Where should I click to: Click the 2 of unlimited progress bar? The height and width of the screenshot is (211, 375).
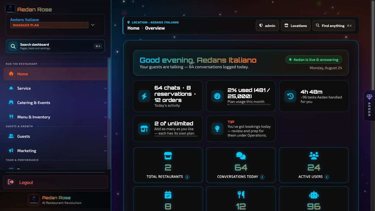176,136
